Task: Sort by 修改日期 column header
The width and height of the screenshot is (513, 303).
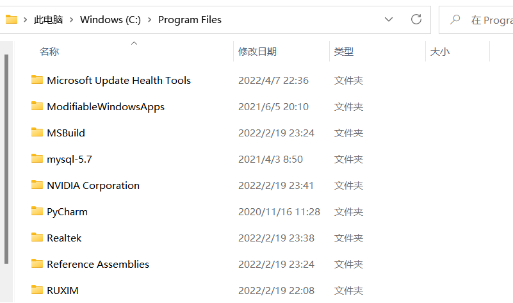Action: [257, 51]
